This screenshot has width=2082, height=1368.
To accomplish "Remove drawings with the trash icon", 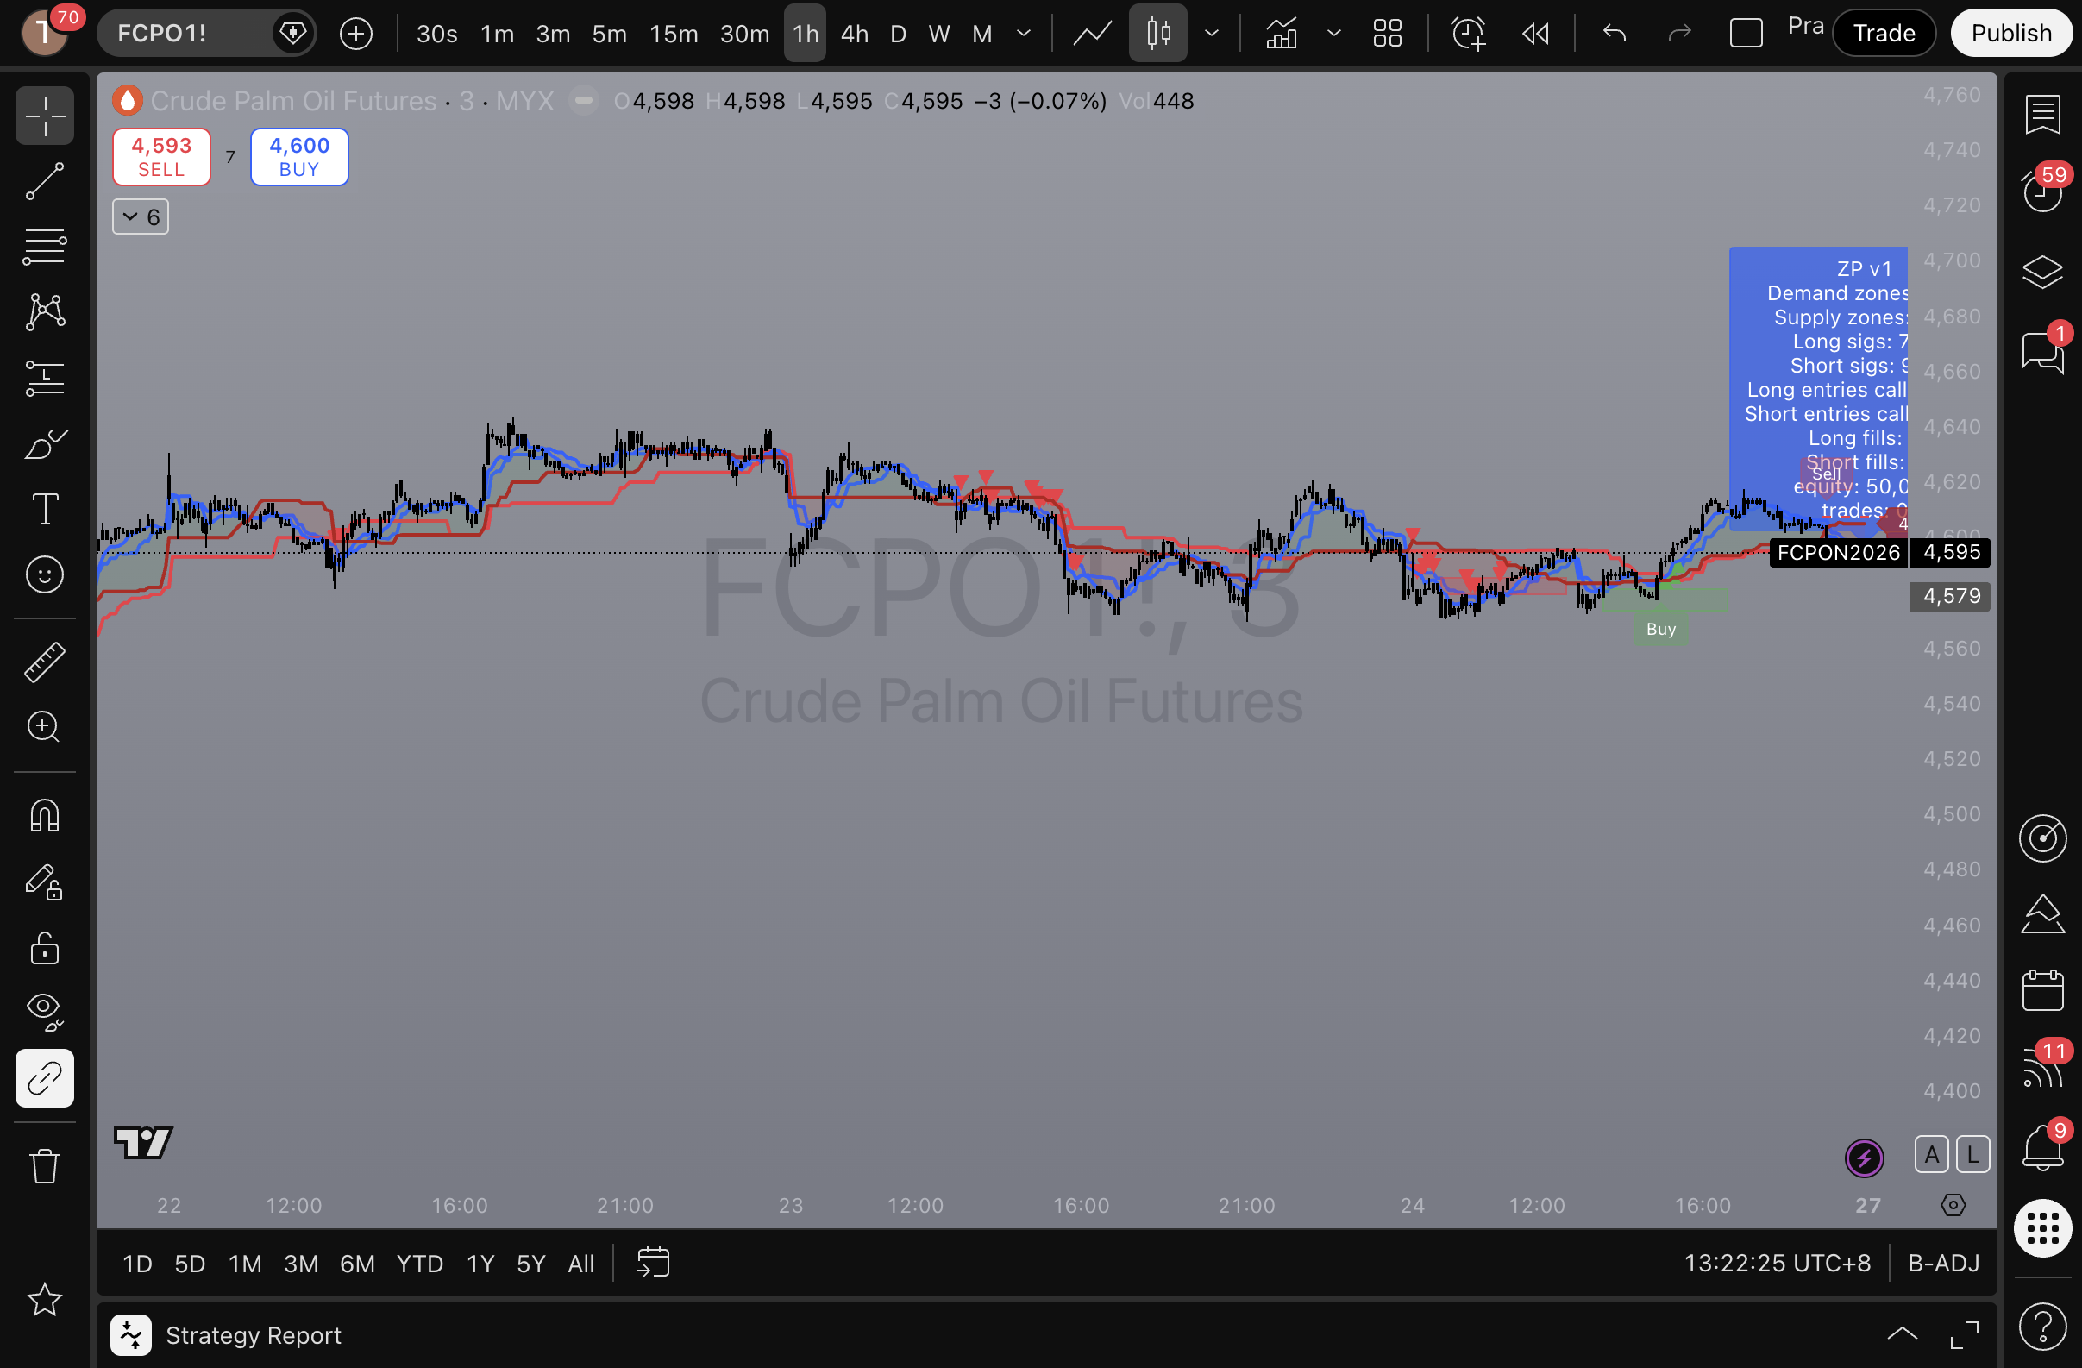I will point(44,1166).
